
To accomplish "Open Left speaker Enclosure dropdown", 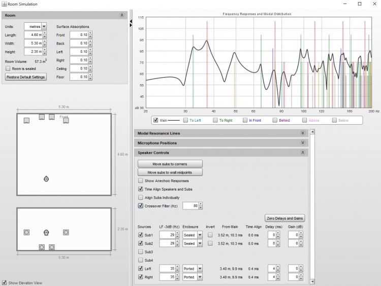I will tap(200, 269).
